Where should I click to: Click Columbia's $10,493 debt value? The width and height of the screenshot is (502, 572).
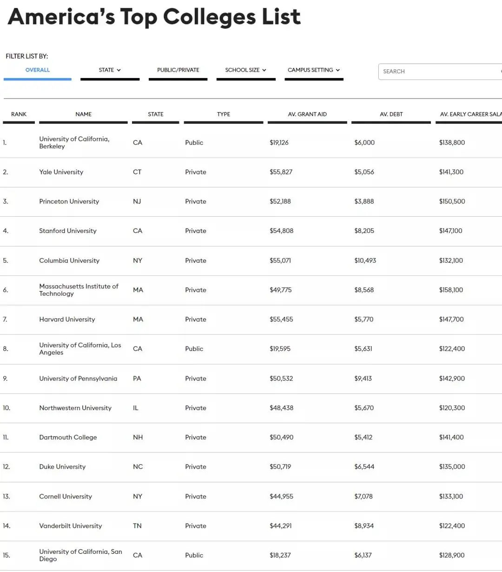click(x=365, y=260)
